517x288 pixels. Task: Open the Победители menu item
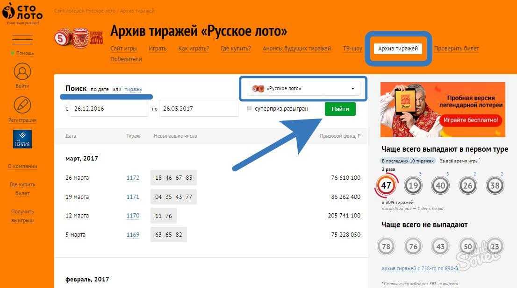point(126,59)
